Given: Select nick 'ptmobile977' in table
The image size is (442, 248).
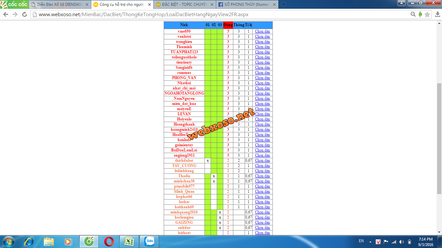Looking at the screenshot, I should 184,186.
